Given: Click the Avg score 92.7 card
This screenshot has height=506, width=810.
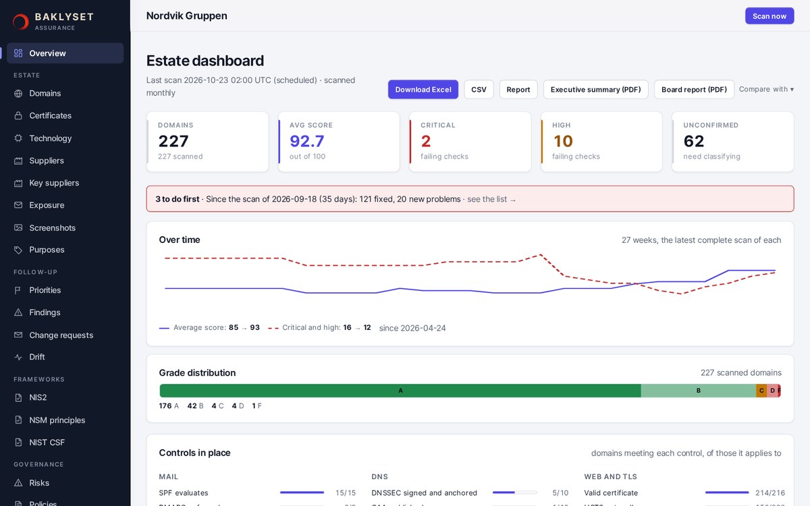Looking at the screenshot, I should coord(339,142).
